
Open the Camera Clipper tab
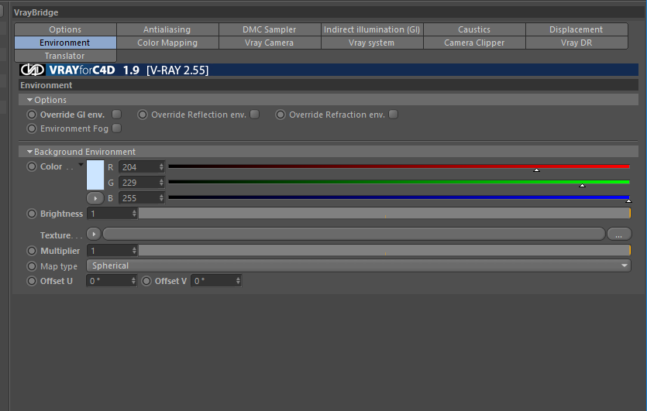point(474,43)
